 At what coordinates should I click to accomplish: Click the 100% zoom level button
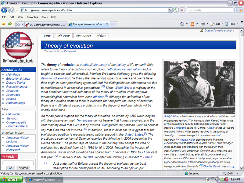(228, 173)
